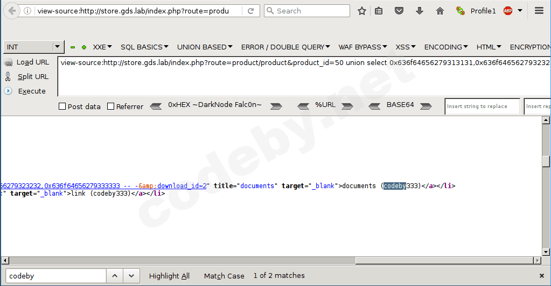Find previous match with up arrow
The image size is (551, 286).
[115, 276]
